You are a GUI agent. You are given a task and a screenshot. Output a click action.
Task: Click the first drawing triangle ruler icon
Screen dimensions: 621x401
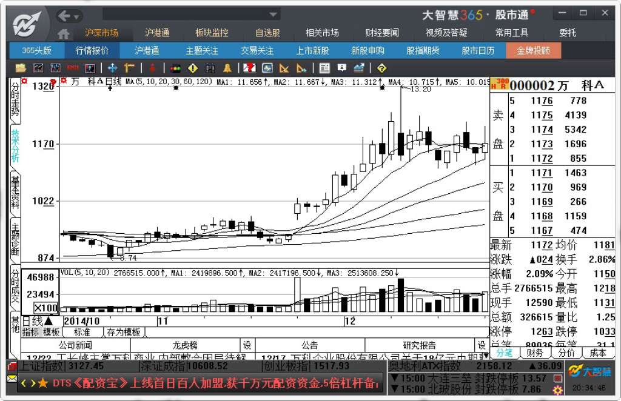pyautogui.click(x=284, y=68)
